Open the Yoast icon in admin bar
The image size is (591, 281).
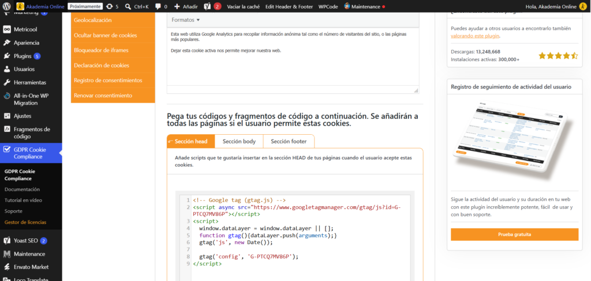(x=207, y=6)
